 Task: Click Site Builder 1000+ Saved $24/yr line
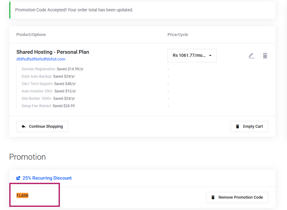[48, 99]
